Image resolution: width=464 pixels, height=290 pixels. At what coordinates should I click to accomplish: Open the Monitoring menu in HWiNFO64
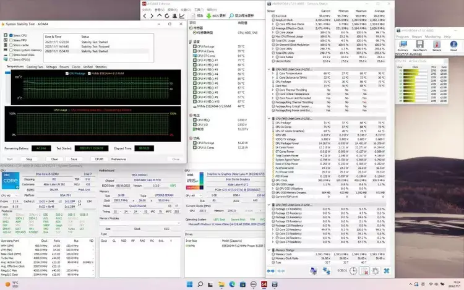point(431,36)
